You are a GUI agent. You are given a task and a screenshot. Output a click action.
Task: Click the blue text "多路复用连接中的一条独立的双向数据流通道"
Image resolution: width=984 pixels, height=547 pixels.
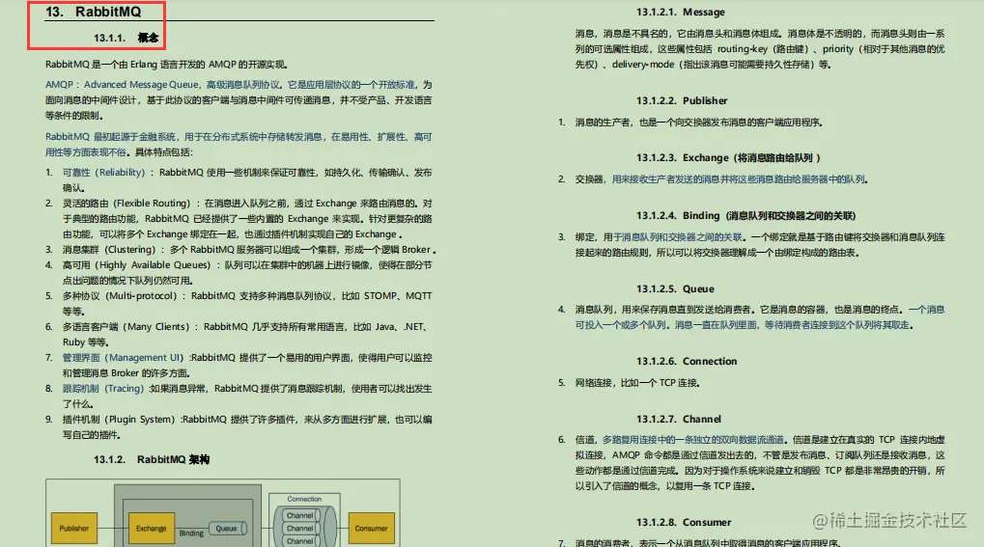coord(692,439)
